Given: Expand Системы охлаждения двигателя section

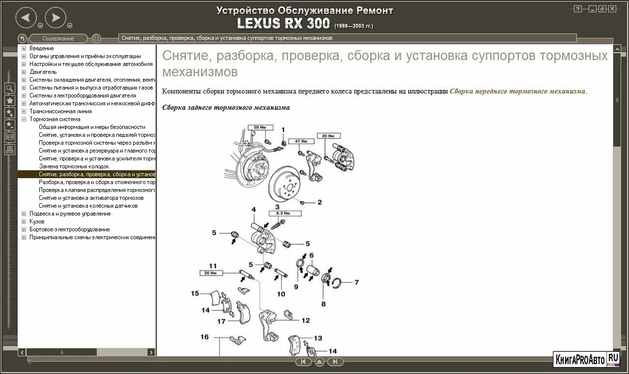Looking at the screenshot, I should coord(24,80).
